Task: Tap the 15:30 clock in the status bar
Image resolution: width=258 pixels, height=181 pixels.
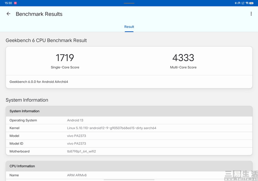Action: click(x=8, y=3)
